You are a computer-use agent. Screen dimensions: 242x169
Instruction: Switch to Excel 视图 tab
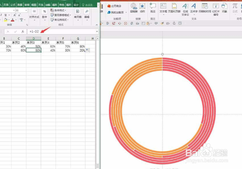[34, 5]
